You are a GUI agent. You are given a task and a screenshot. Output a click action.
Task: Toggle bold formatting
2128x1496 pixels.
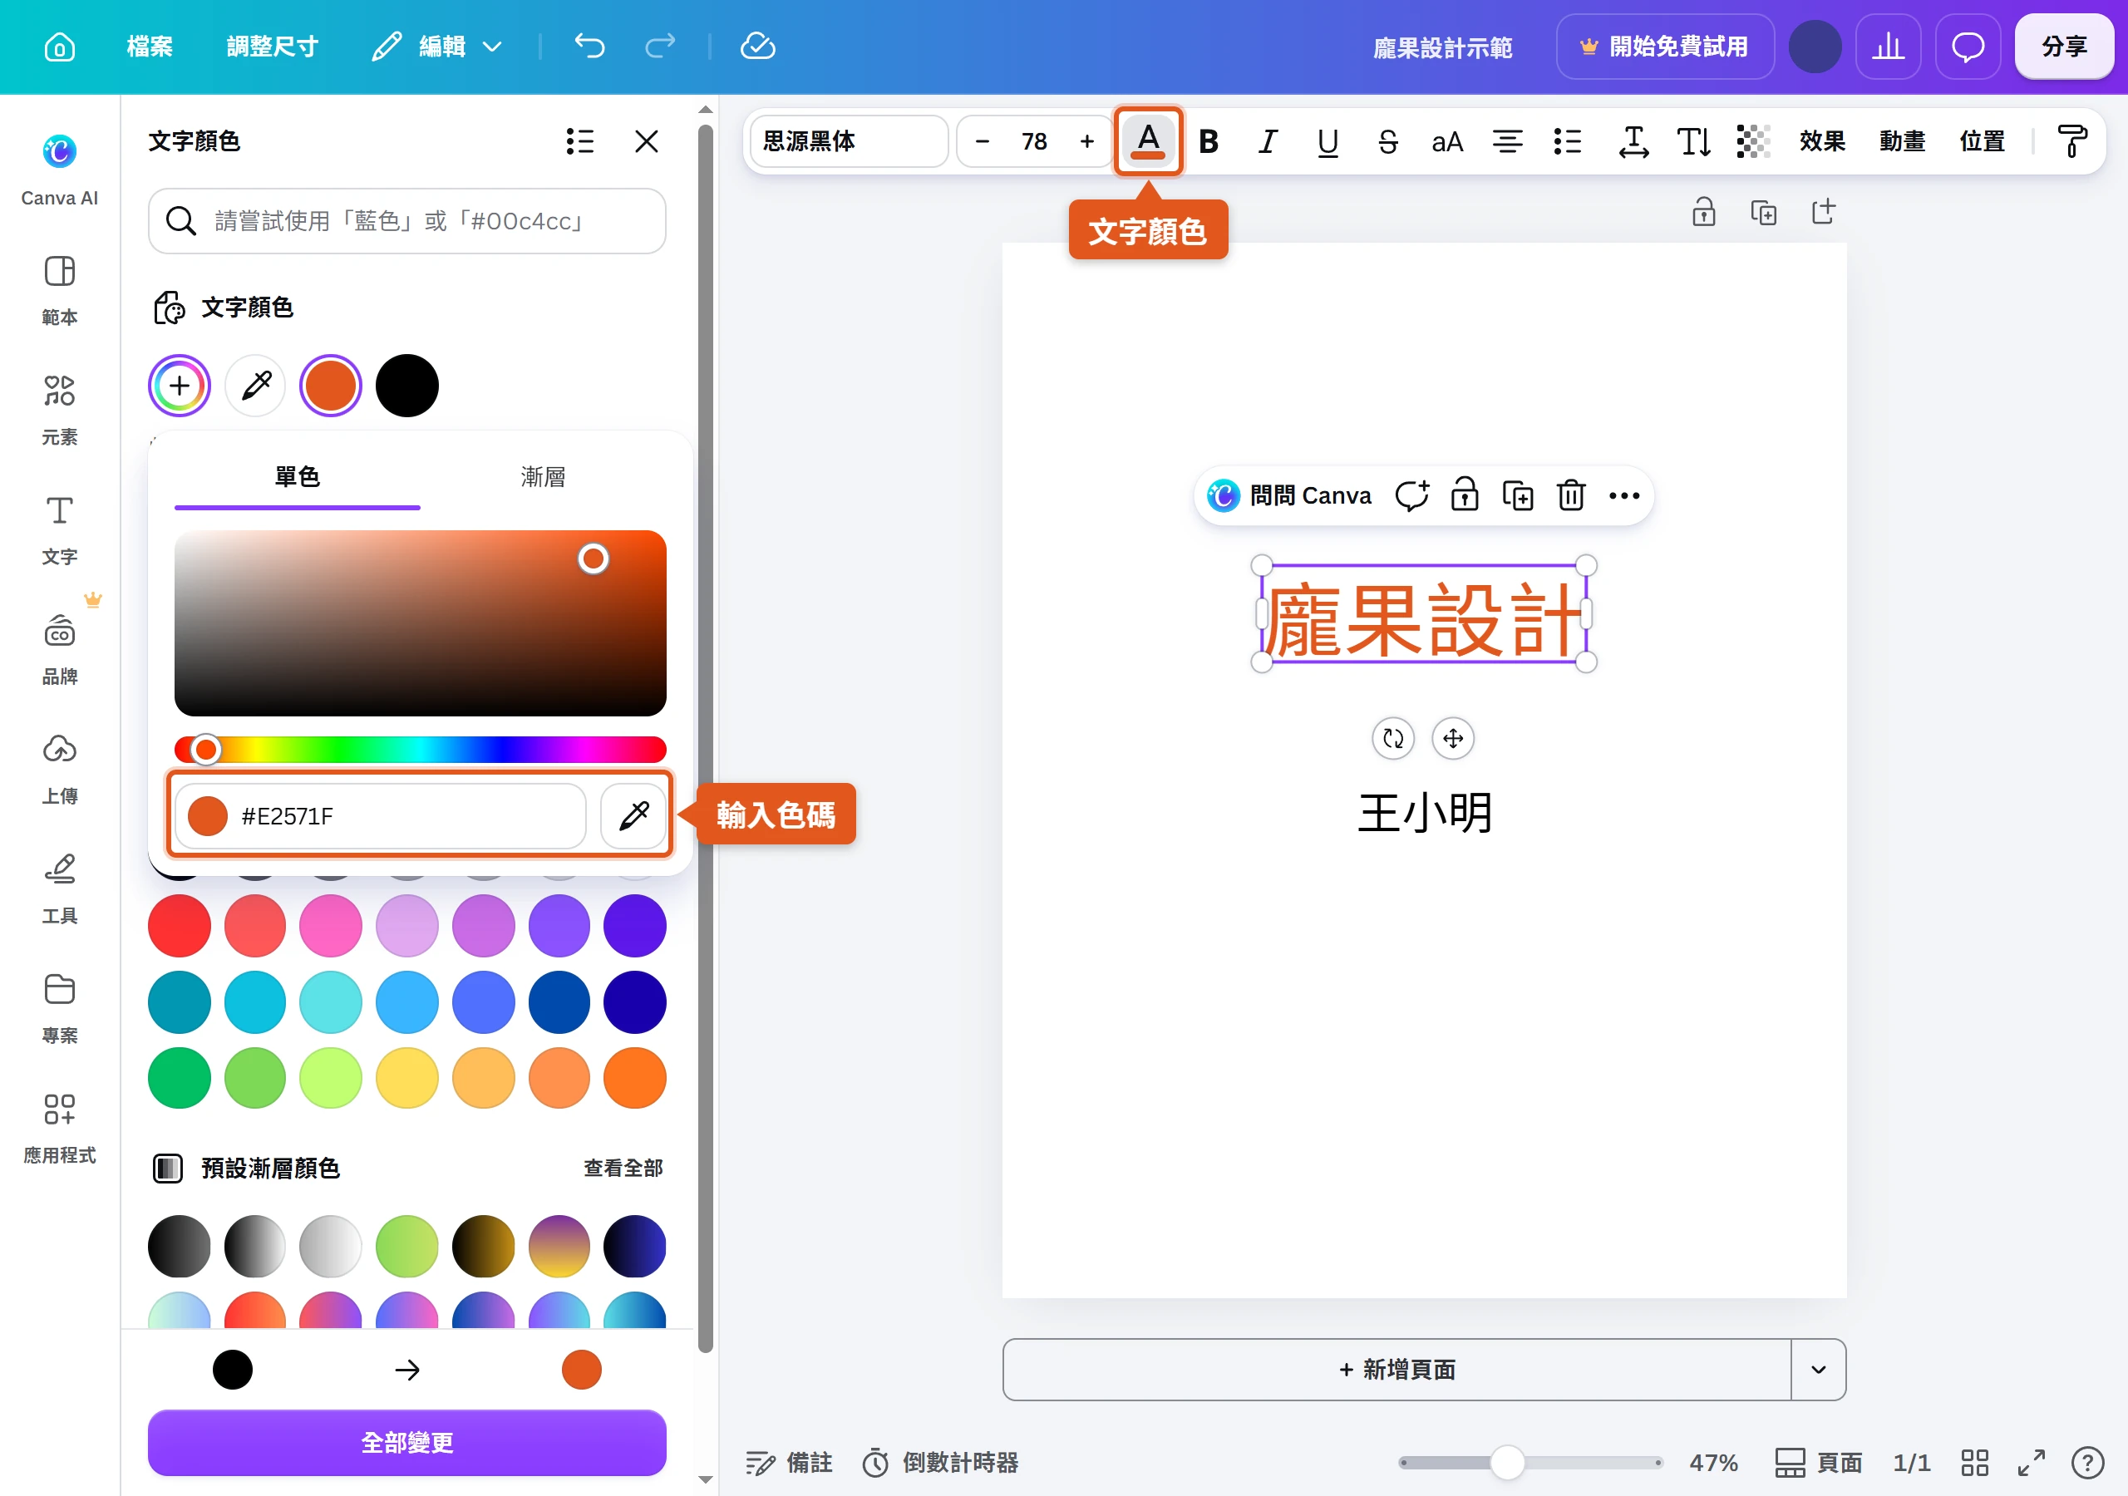point(1209,141)
